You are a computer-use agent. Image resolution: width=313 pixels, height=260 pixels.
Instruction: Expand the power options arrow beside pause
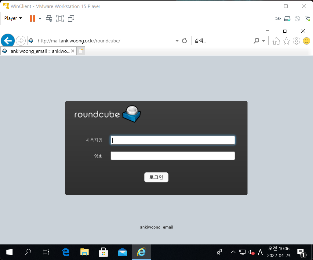pyautogui.click(x=40, y=19)
